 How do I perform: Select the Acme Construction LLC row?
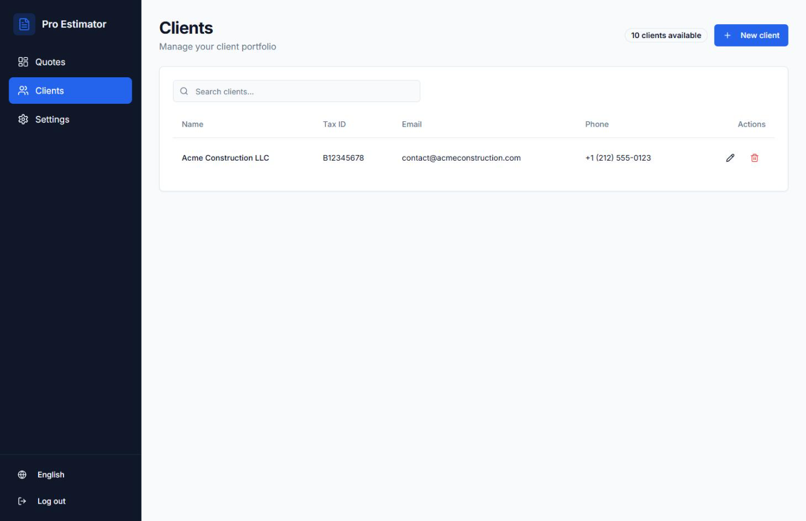pyautogui.click(x=226, y=158)
